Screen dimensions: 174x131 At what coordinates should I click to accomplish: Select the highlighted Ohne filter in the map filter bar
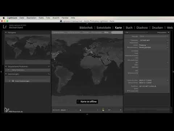point(106,32)
